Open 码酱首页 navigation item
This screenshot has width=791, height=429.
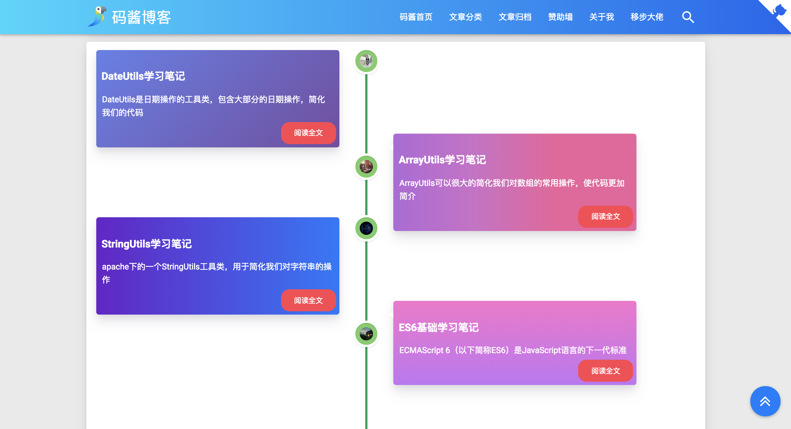416,17
